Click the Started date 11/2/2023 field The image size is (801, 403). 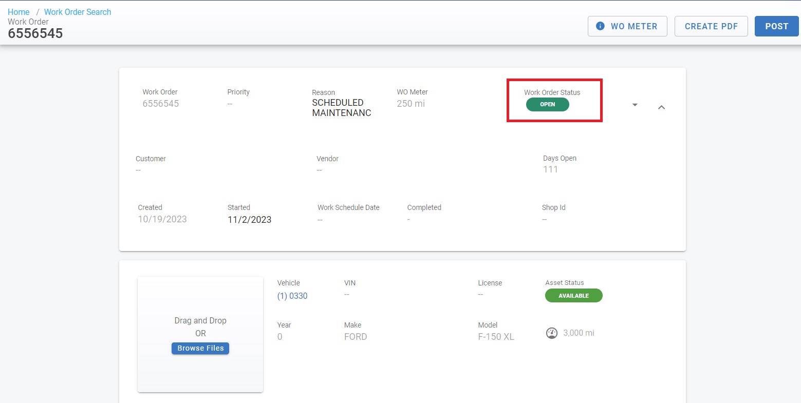click(250, 219)
